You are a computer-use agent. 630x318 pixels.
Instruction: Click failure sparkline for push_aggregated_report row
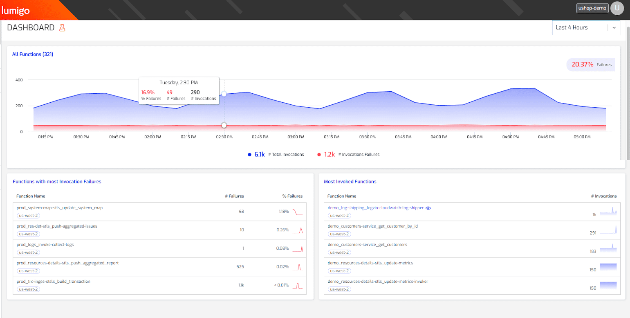pos(298,267)
